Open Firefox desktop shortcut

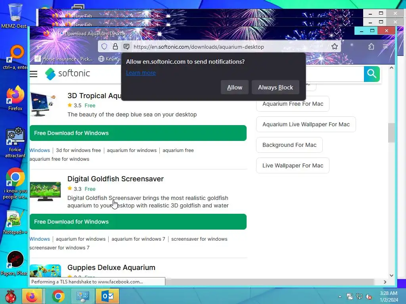pyautogui.click(x=15, y=99)
